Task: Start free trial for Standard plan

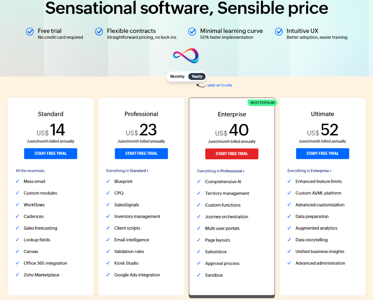Action: (51, 153)
